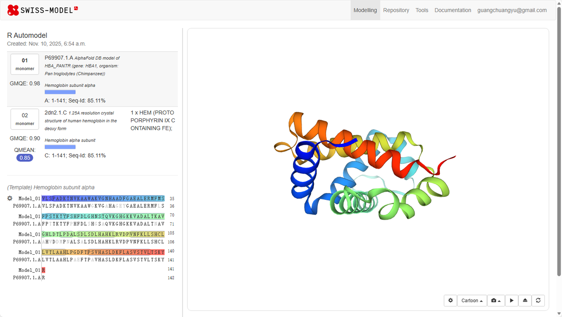Screen dimensions: 562x317
Task: Open the camera snapshot dropdown
Action: pyautogui.click(x=496, y=300)
